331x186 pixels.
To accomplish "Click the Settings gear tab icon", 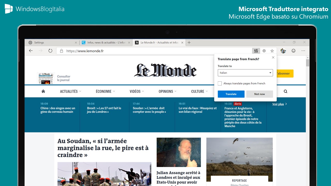I will [31, 43].
